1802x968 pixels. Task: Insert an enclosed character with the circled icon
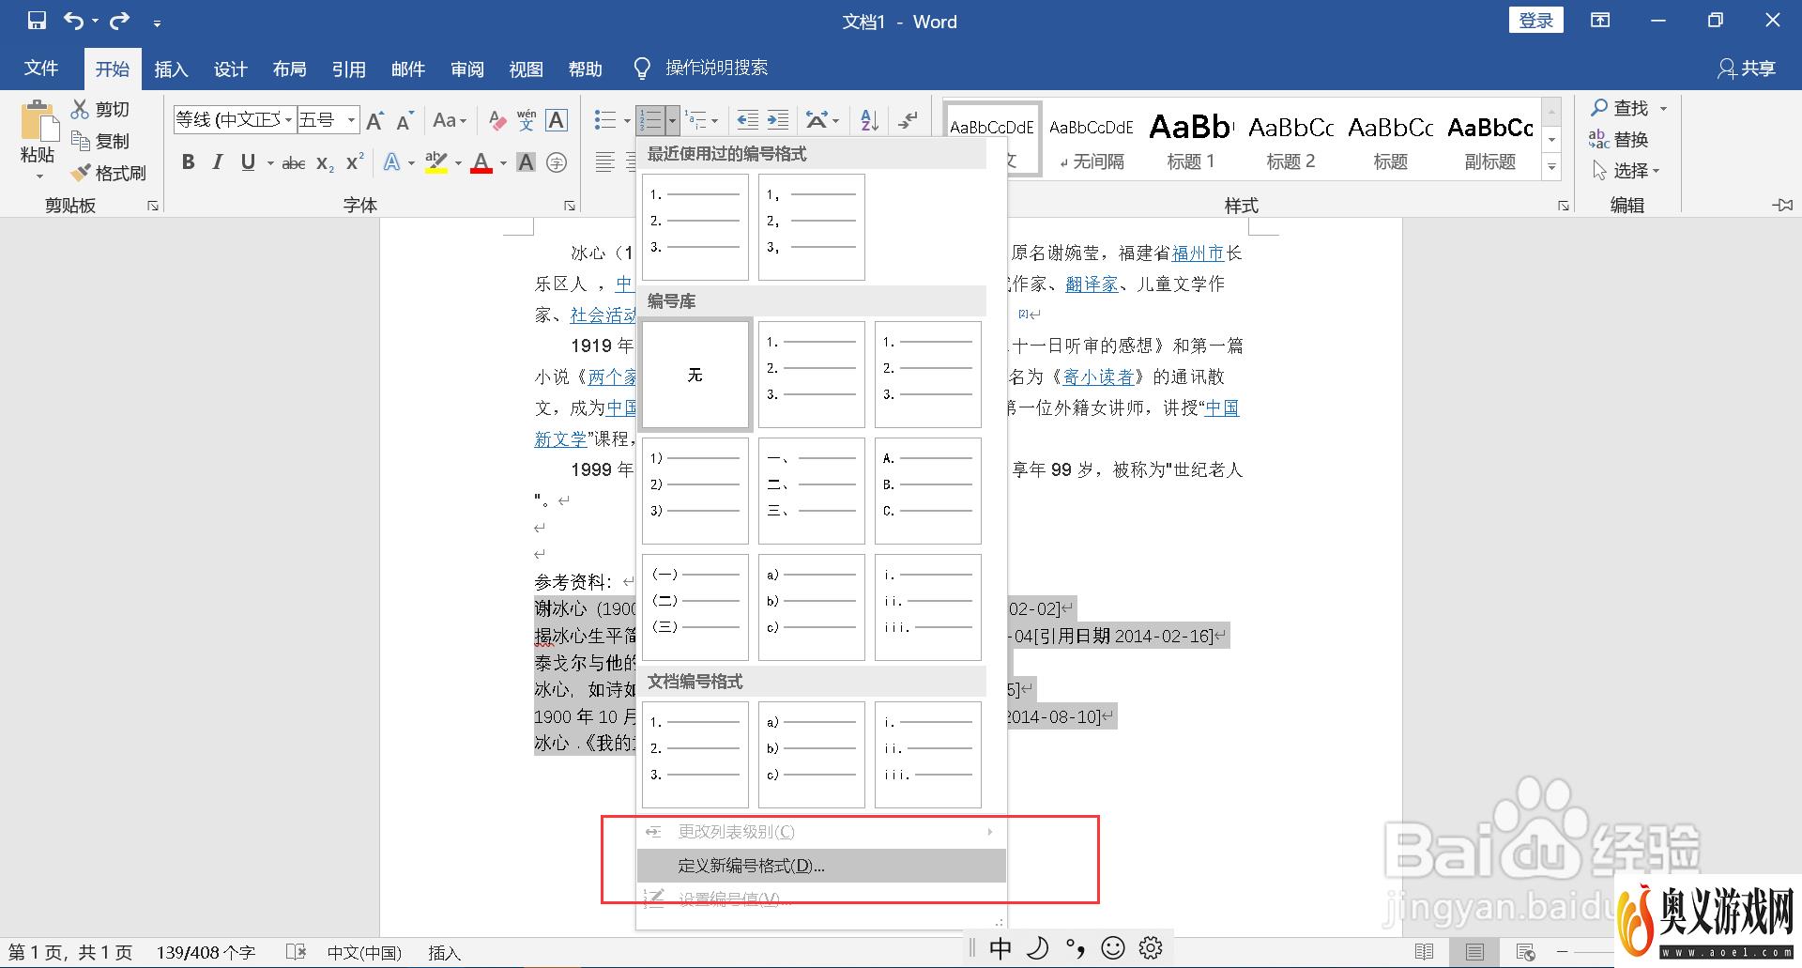(x=557, y=162)
